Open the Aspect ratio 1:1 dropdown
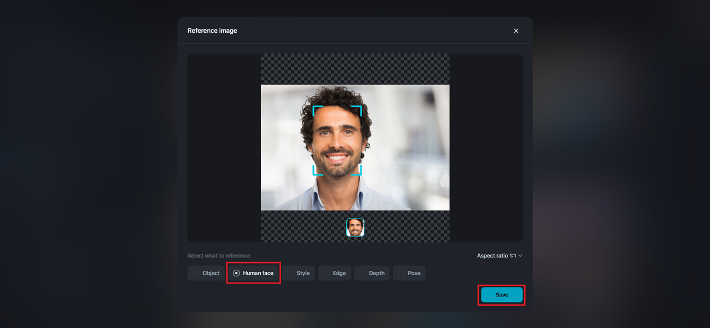 tap(500, 256)
